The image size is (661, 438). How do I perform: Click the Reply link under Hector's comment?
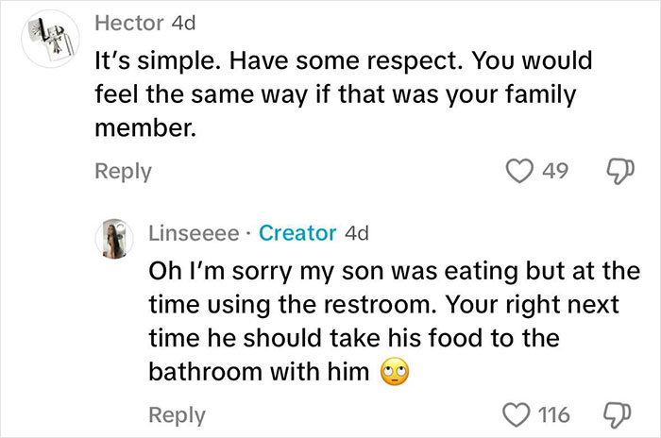coord(122,171)
